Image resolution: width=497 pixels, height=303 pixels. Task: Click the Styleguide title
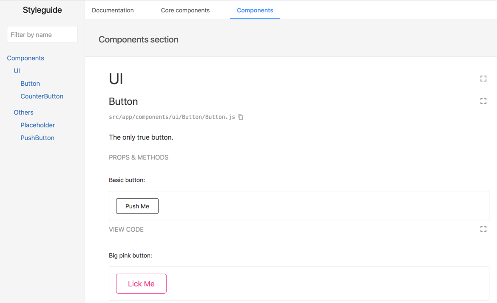pyautogui.click(x=42, y=10)
